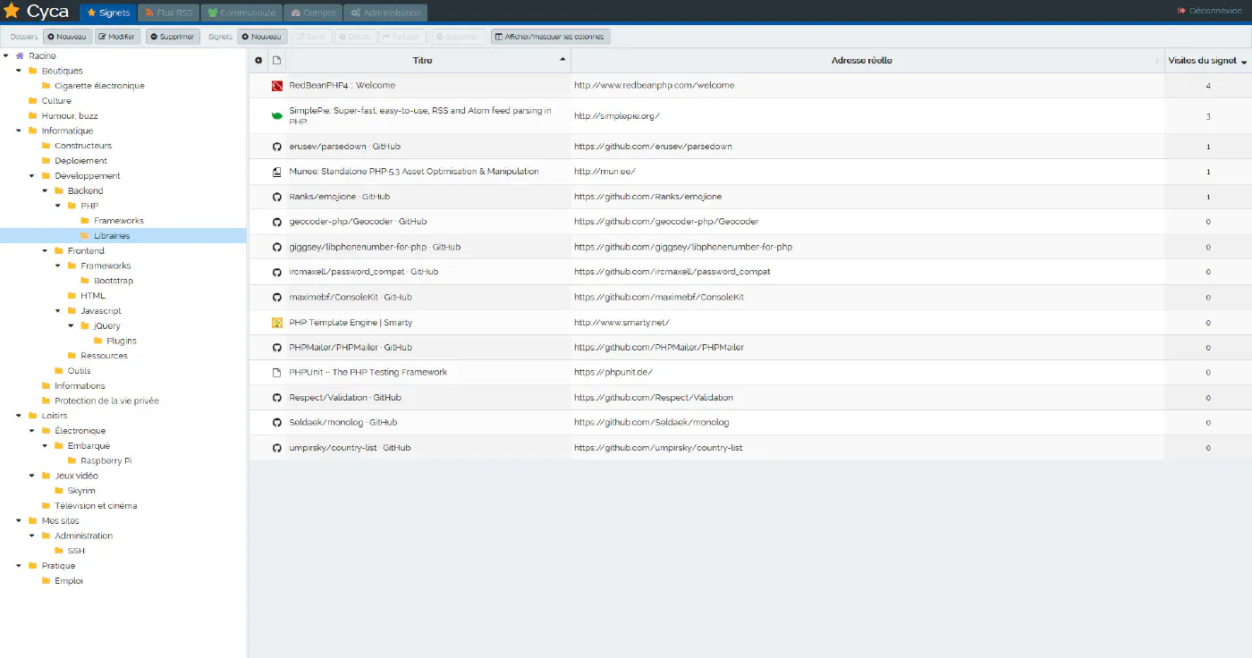Viewport: 1252px width, 658px height.
Task: Click the GitHub icon beside PHPMailer/PHPMailer
Action: tap(276, 348)
